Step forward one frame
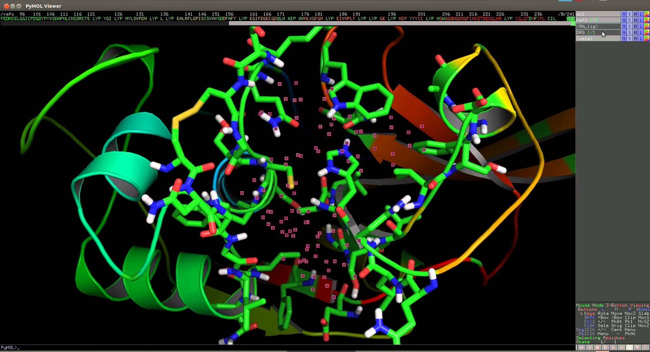The width and height of the screenshot is (650, 352). (x=614, y=348)
